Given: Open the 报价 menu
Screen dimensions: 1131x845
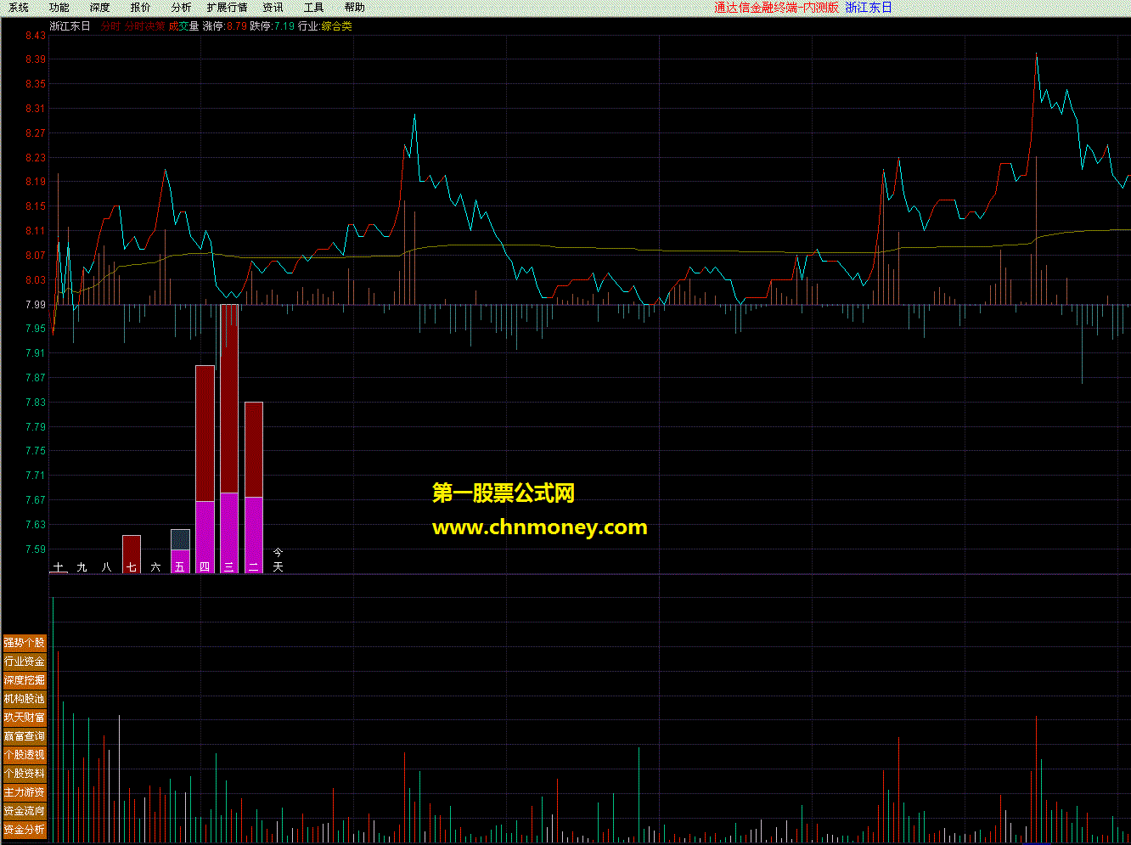Looking at the screenshot, I should click(x=140, y=8).
